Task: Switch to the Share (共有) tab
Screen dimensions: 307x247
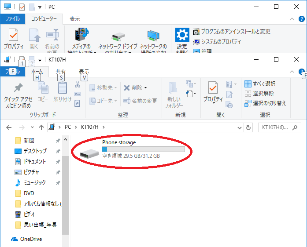Action: tap(60, 72)
